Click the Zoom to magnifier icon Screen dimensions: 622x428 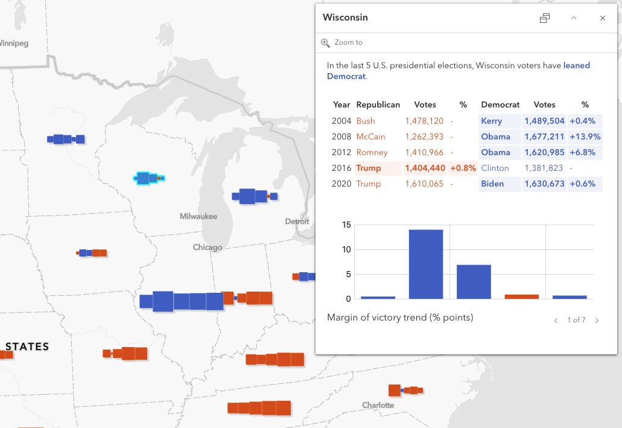(325, 42)
